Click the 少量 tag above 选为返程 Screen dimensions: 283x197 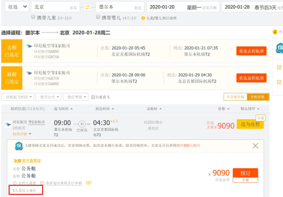pyautogui.click(x=261, y=118)
